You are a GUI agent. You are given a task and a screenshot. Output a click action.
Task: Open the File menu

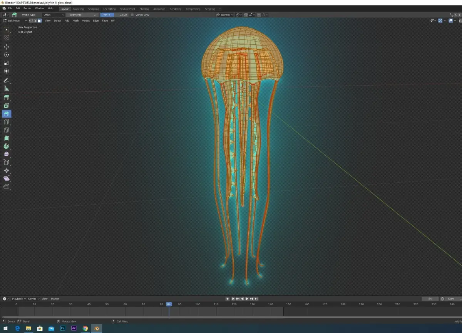point(10,8)
